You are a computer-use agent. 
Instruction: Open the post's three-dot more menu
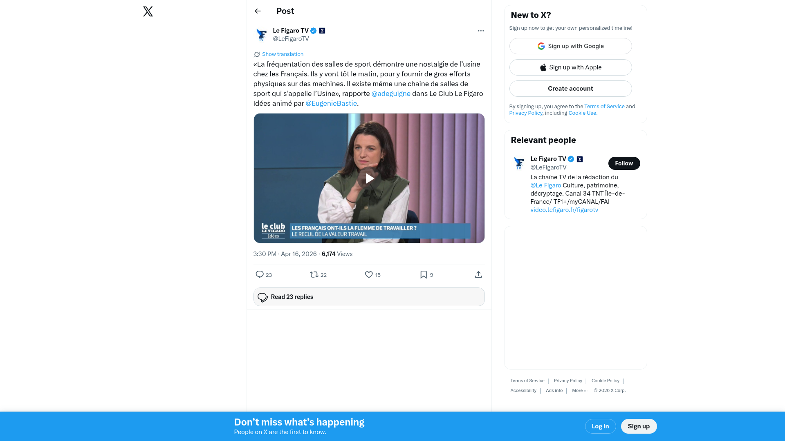pos(481,31)
